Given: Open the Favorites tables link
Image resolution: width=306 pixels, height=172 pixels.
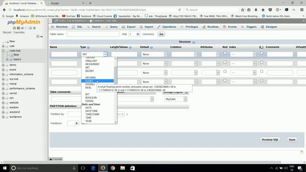Looking at the screenshot, I should [x=19, y=32].
